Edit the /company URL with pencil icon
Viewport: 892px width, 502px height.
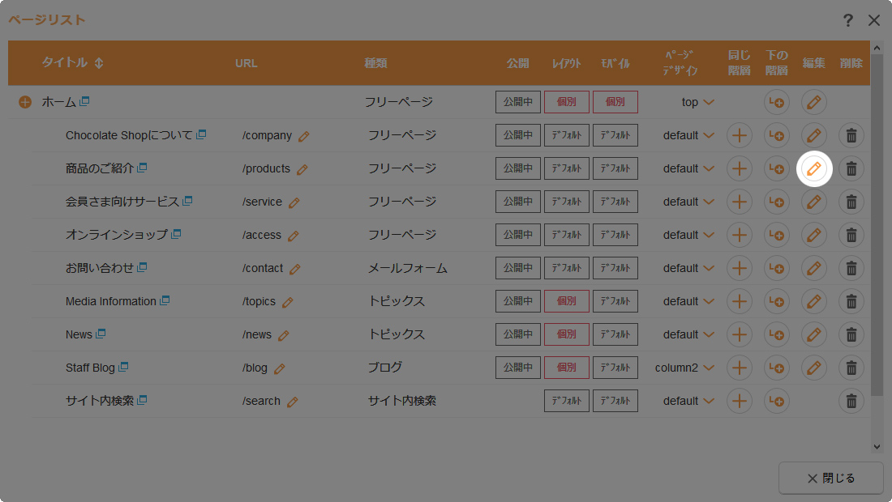click(x=304, y=136)
